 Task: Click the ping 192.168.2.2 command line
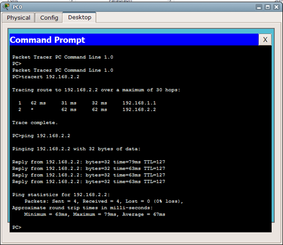pos(41,136)
